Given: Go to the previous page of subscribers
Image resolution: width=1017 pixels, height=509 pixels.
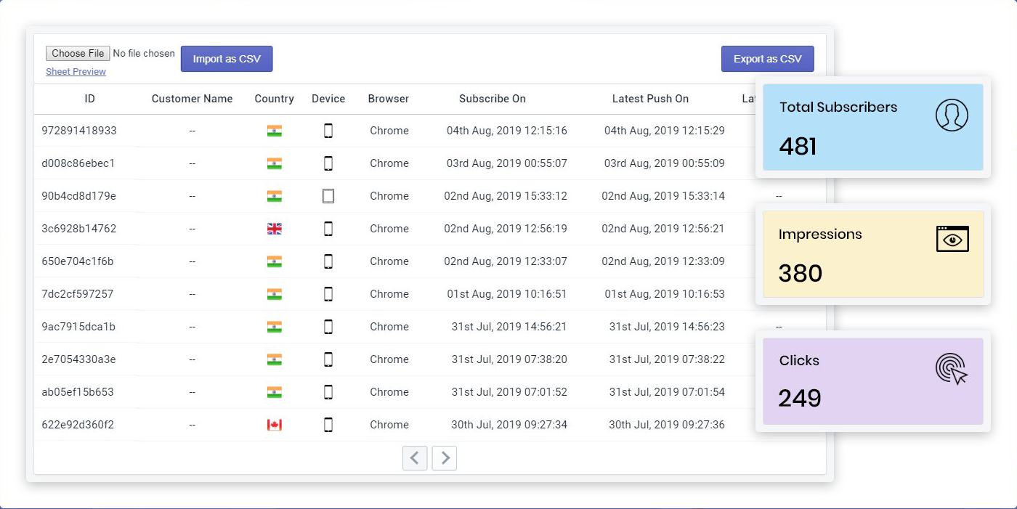Looking at the screenshot, I should coord(415,458).
